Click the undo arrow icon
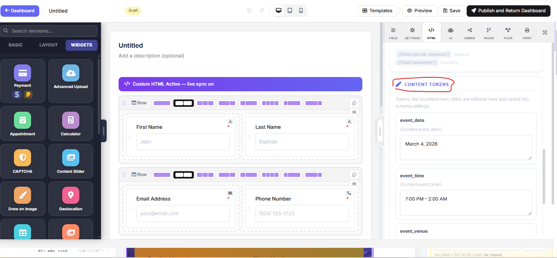 click(249, 11)
